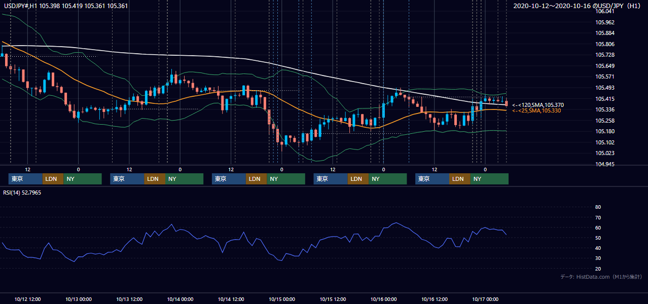Click the 120 SMA 105.370 indicator label

[x=537, y=105]
